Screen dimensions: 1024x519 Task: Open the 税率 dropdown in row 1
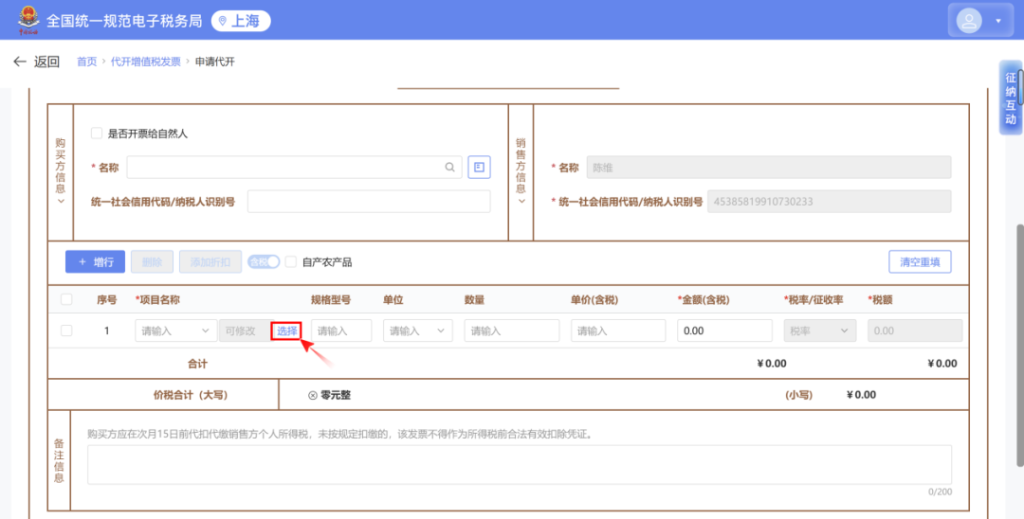[x=819, y=331]
